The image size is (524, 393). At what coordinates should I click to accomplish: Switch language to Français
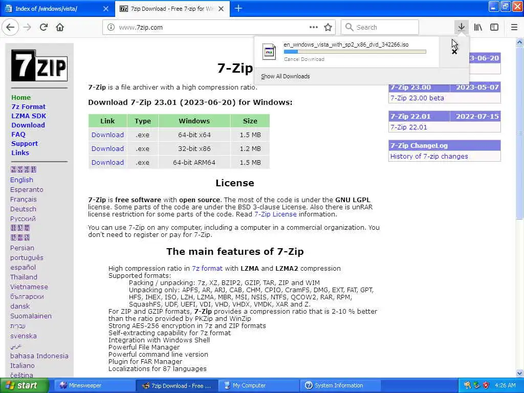tap(24, 199)
